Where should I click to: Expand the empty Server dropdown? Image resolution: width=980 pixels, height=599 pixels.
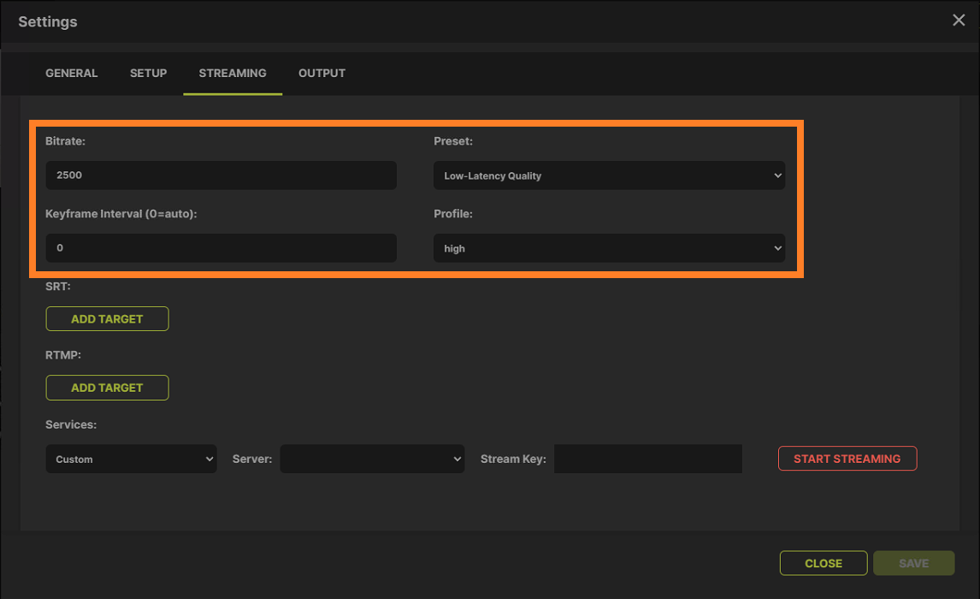click(372, 459)
